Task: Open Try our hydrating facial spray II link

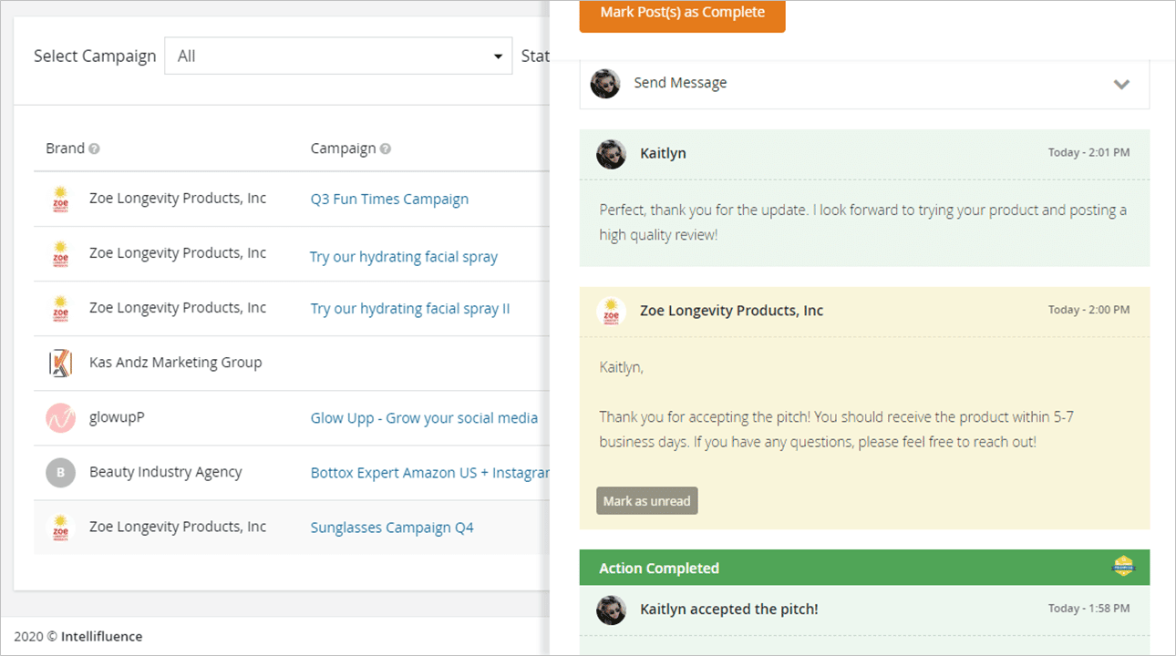Action: (x=410, y=309)
